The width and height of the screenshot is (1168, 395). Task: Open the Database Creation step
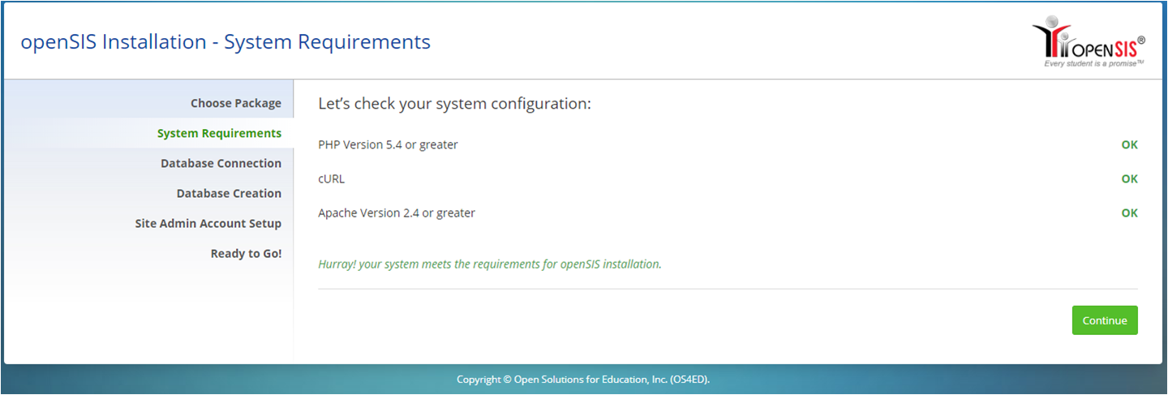pyautogui.click(x=229, y=193)
